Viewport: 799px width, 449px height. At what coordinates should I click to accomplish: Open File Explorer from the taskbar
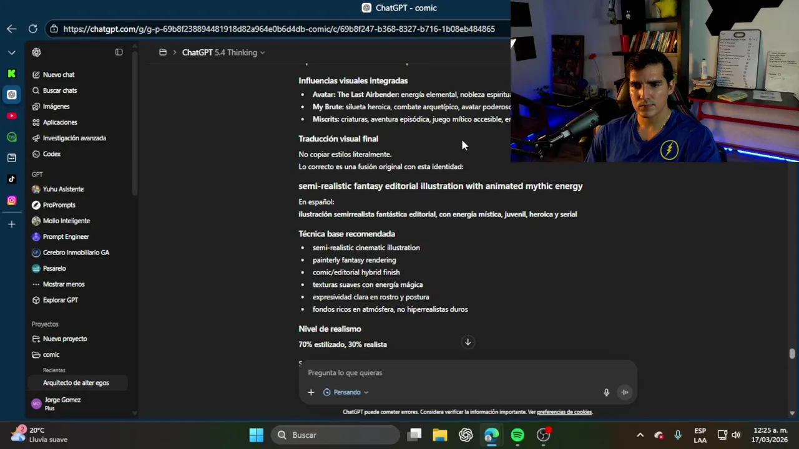440,435
